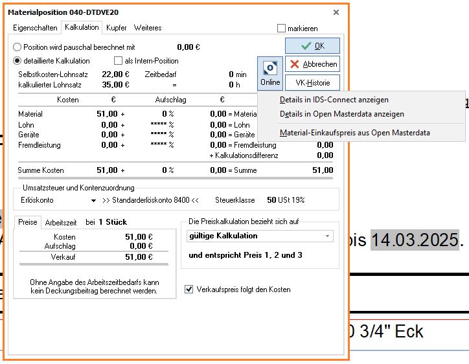
Task: Choose Details in Open Masterdata anzeigen
Action: (341, 114)
